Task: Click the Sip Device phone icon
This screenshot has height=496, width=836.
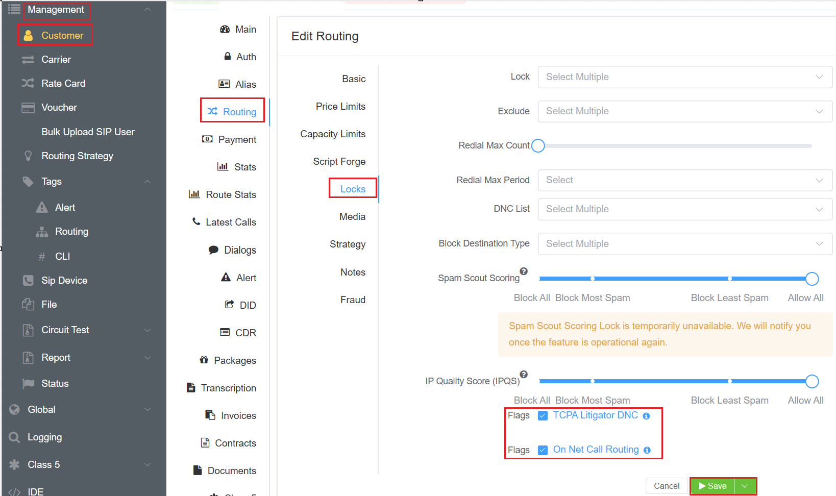Action: (28, 281)
